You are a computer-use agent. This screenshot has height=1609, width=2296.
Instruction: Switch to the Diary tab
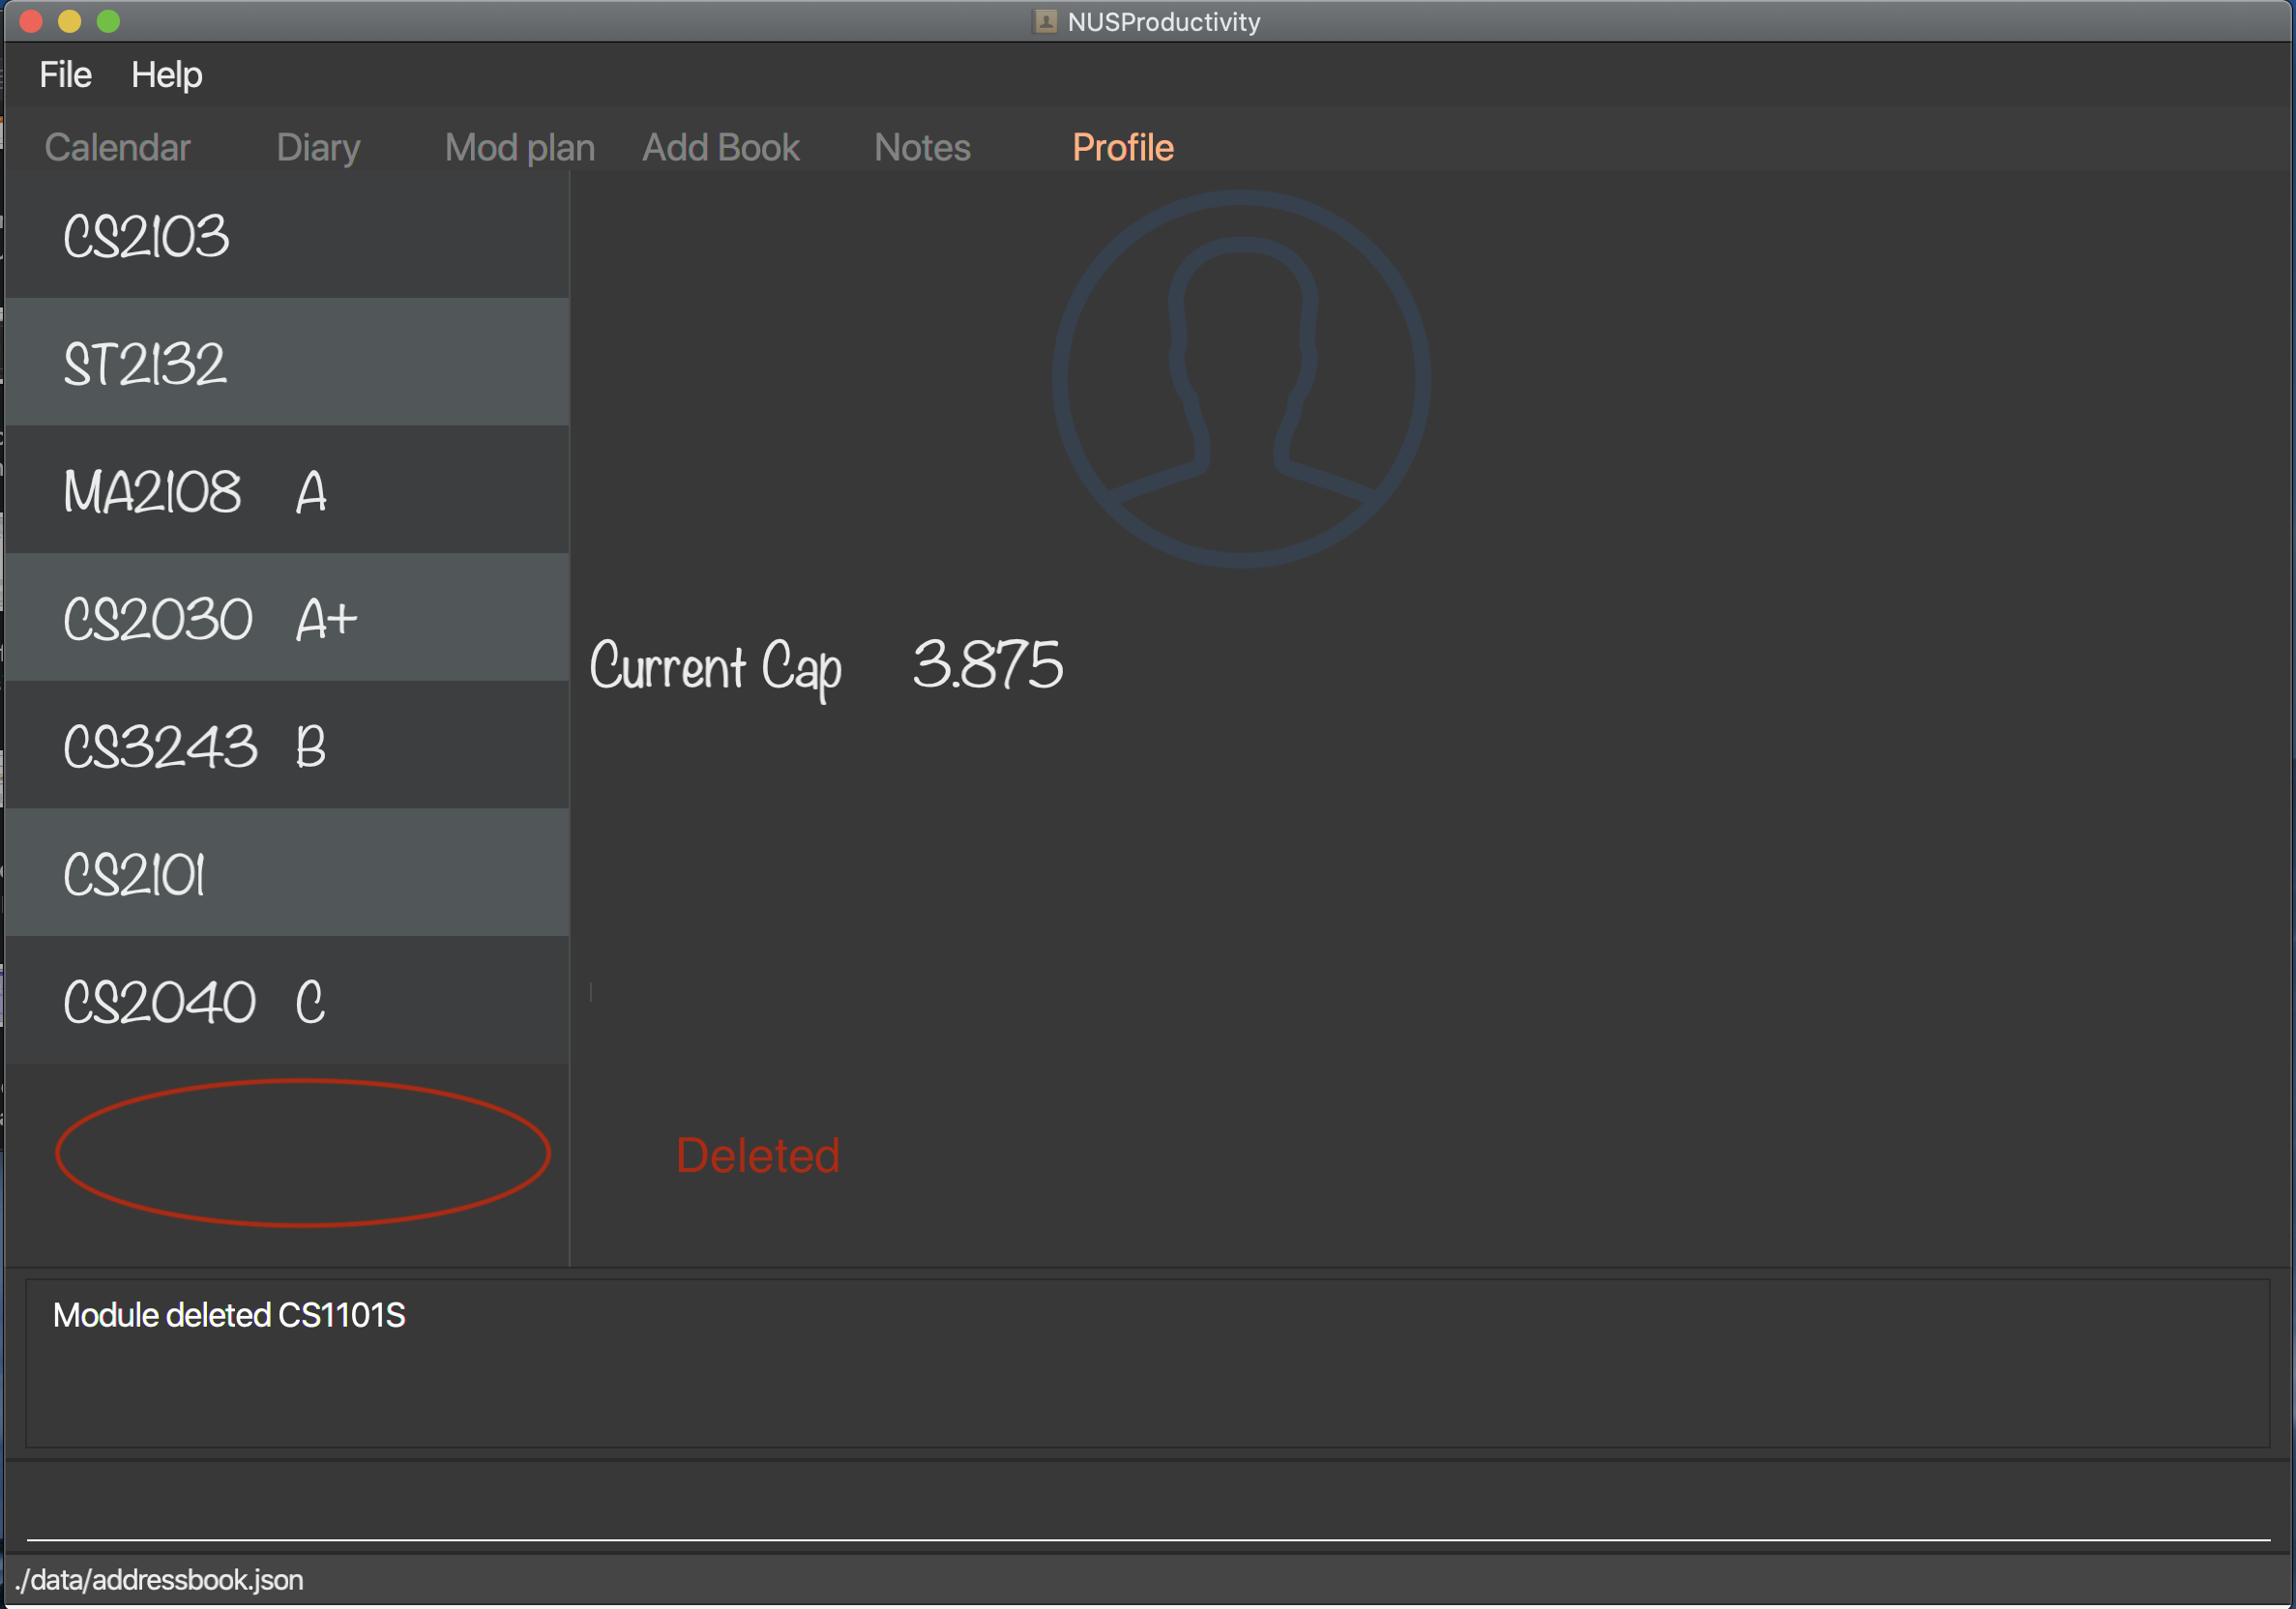(318, 148)
